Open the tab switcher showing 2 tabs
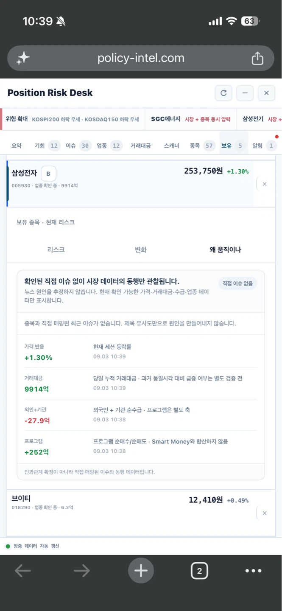The image size is (282, 611). click(x=199, y=571)
